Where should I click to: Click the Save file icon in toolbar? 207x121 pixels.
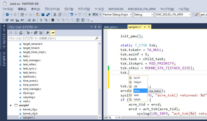point(43,14)
